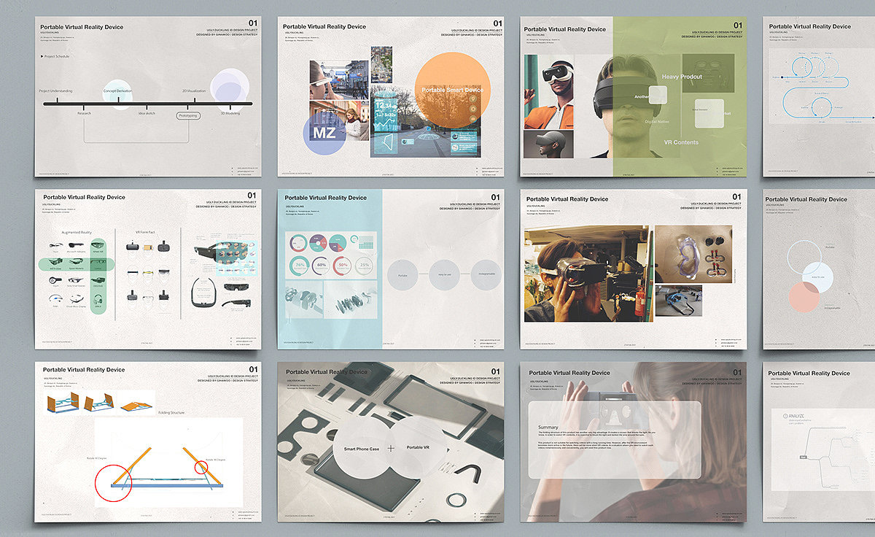This screenshot has height=537, width=875.
Task: Click the "Portable VR" circle
Action: tap(418, 447)
